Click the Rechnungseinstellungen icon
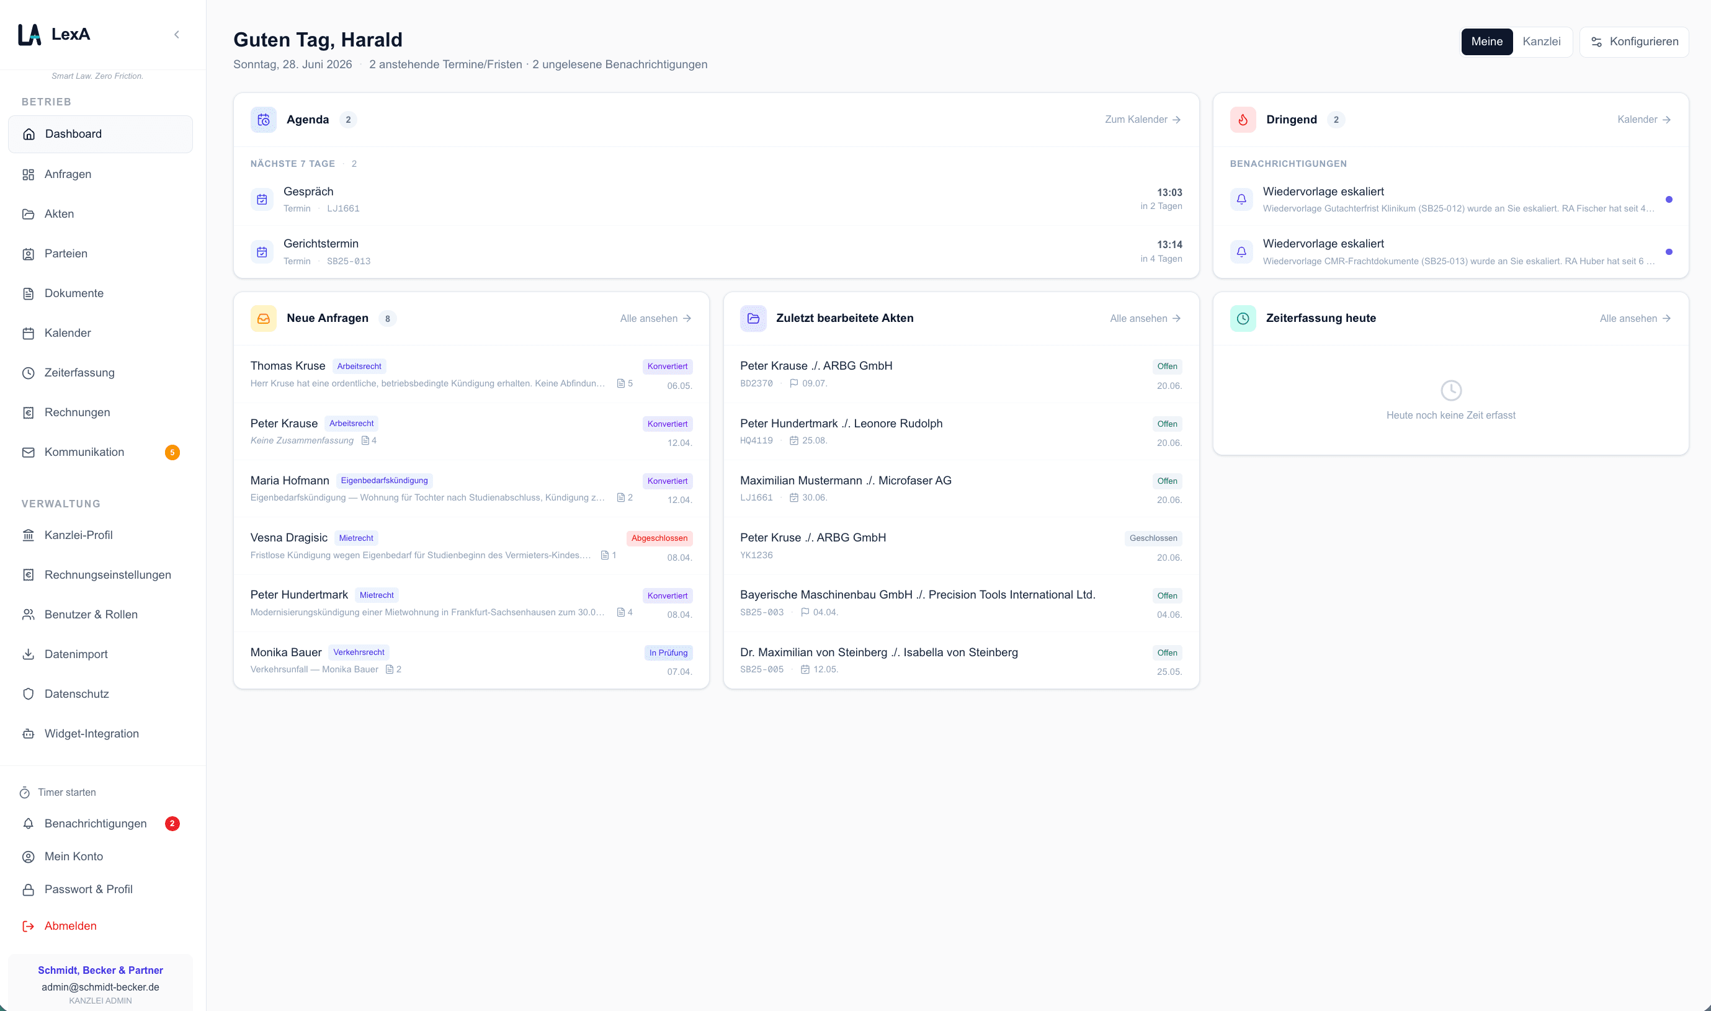Image resolution: width=1711 pixels, height=1011 pixels. click(x=28, y=575)
